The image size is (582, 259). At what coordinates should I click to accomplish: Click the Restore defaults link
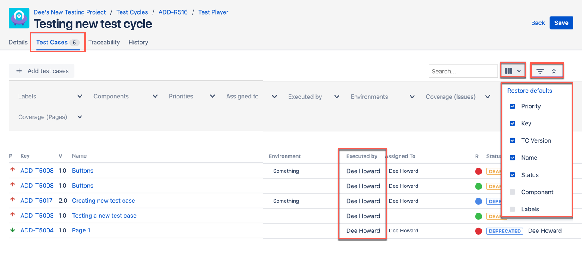point(529,91)
